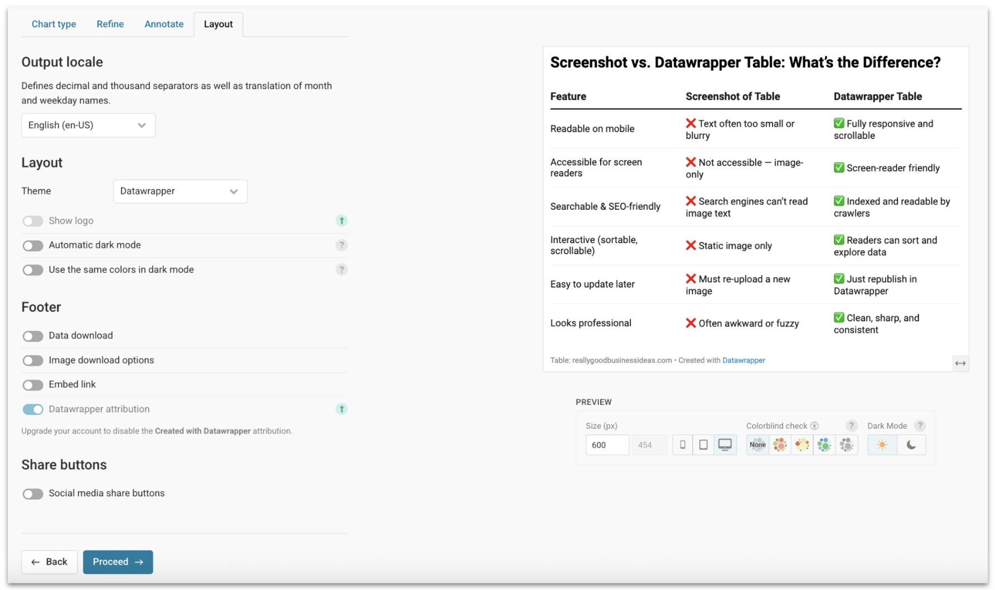Open the Theme dropdown showing Datawrapper

180,191
